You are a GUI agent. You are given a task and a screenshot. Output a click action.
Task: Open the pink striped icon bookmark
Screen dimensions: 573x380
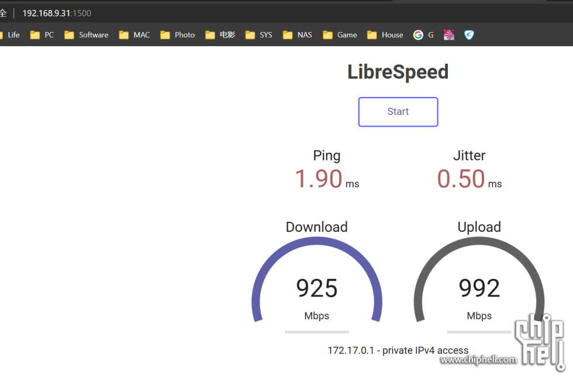coord(449,35)
